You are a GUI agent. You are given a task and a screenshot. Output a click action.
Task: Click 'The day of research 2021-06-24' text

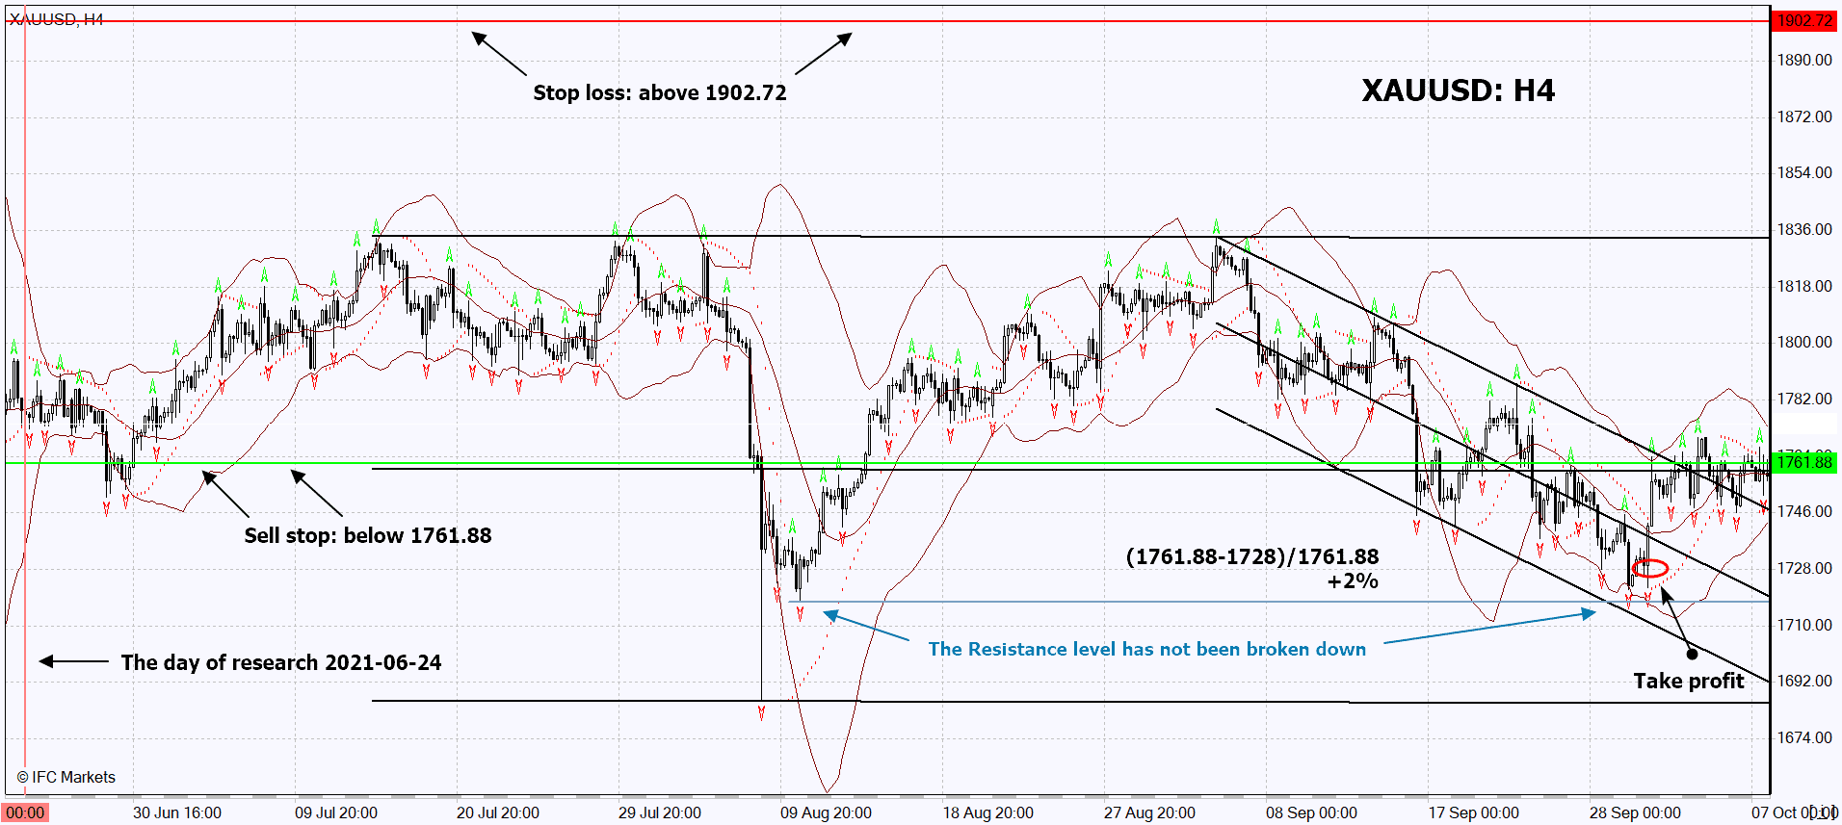click(281, 662)
